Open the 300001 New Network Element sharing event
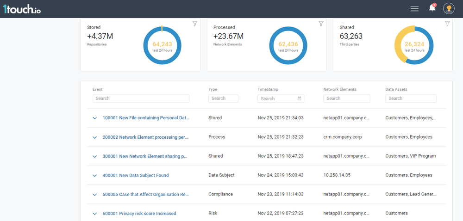463x221 pixels. [x=144, y=156]
